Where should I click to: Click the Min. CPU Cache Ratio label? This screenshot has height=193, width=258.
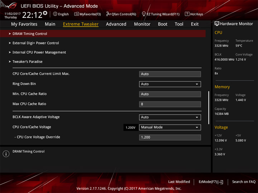click(x=30, y=94)
